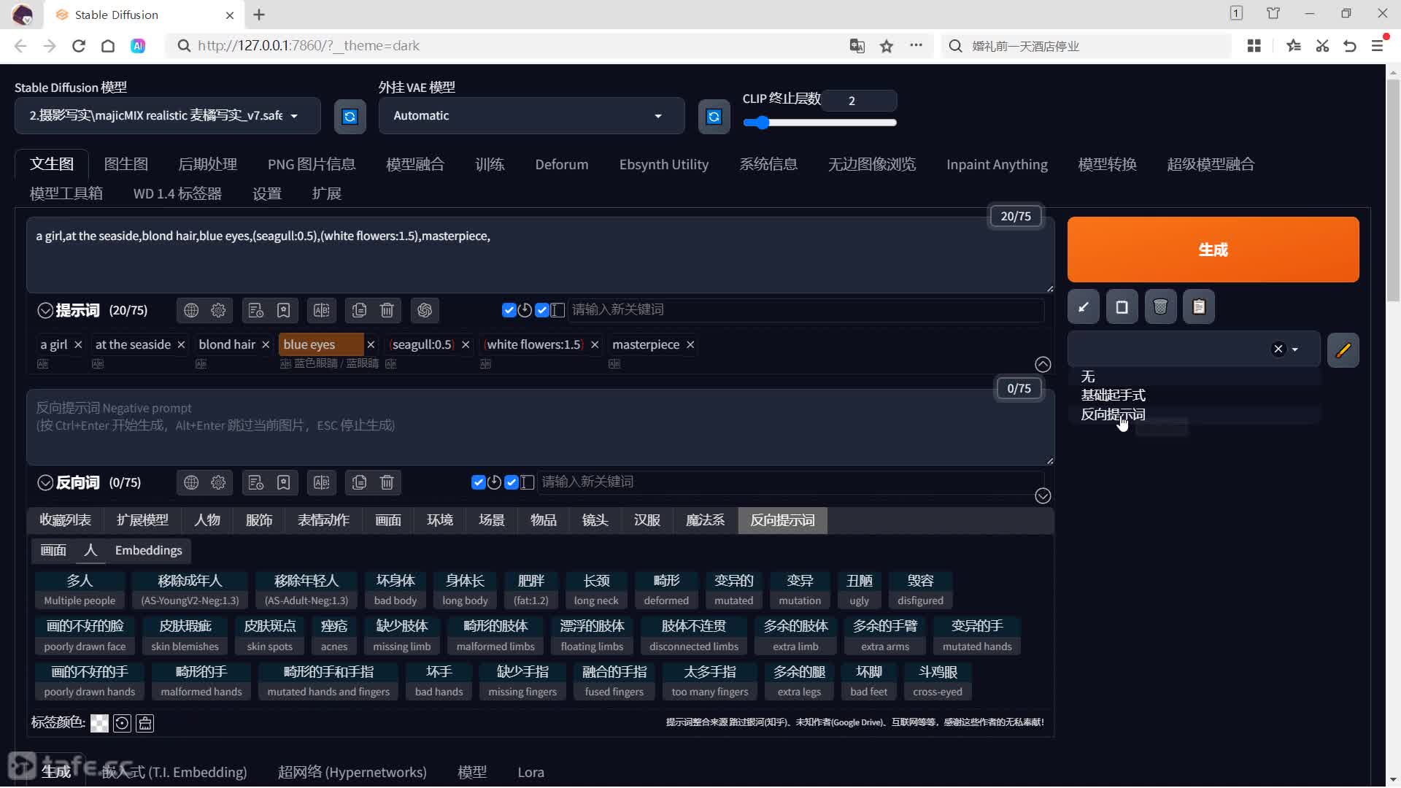
Task: Copy prompt using the 提示词 toolbar copy icon
Action: coord(359,310)
